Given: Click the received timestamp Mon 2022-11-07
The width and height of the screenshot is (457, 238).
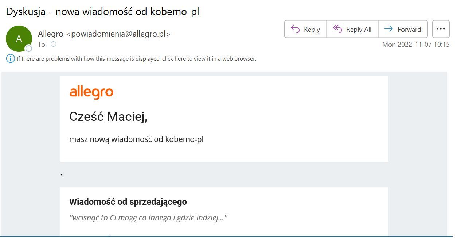Looking at the screenshot, I should tap(416, 45).
